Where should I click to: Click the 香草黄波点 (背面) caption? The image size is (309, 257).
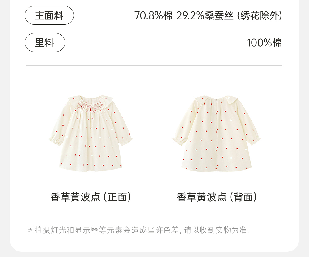(x=217, y=197)
